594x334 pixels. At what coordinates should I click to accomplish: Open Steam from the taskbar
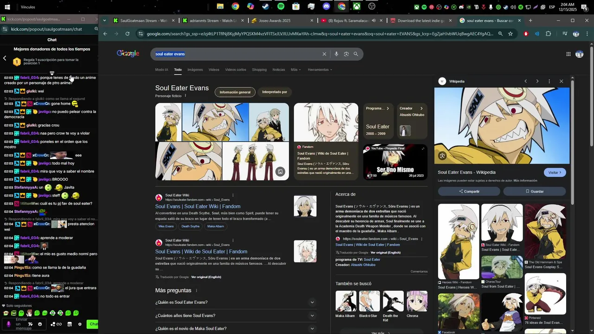pyautogui.click(x=265, y=6)
